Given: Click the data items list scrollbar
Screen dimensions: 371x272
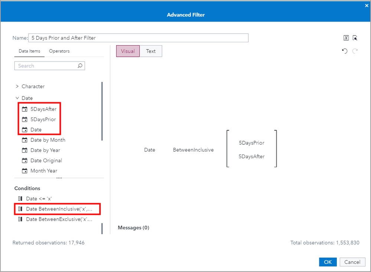Looking at the screenshot, I should tap(102, 111).
